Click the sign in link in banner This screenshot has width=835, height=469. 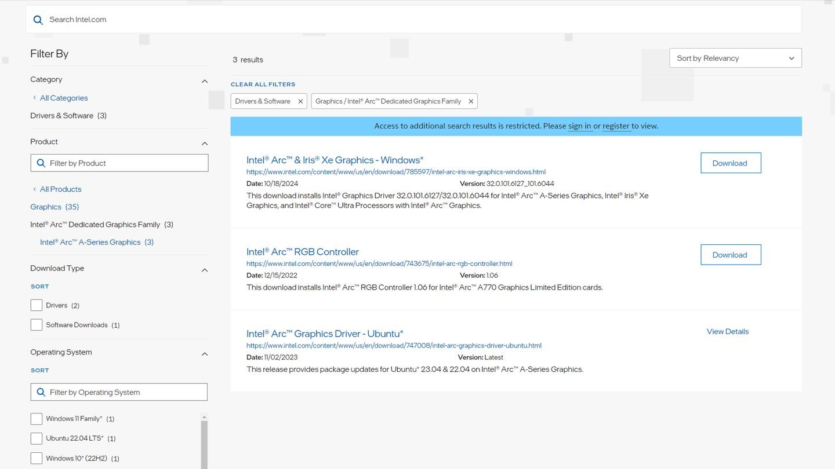coord(579,126)
